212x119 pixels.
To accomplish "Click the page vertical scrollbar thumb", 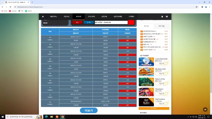I will point(211,75).
